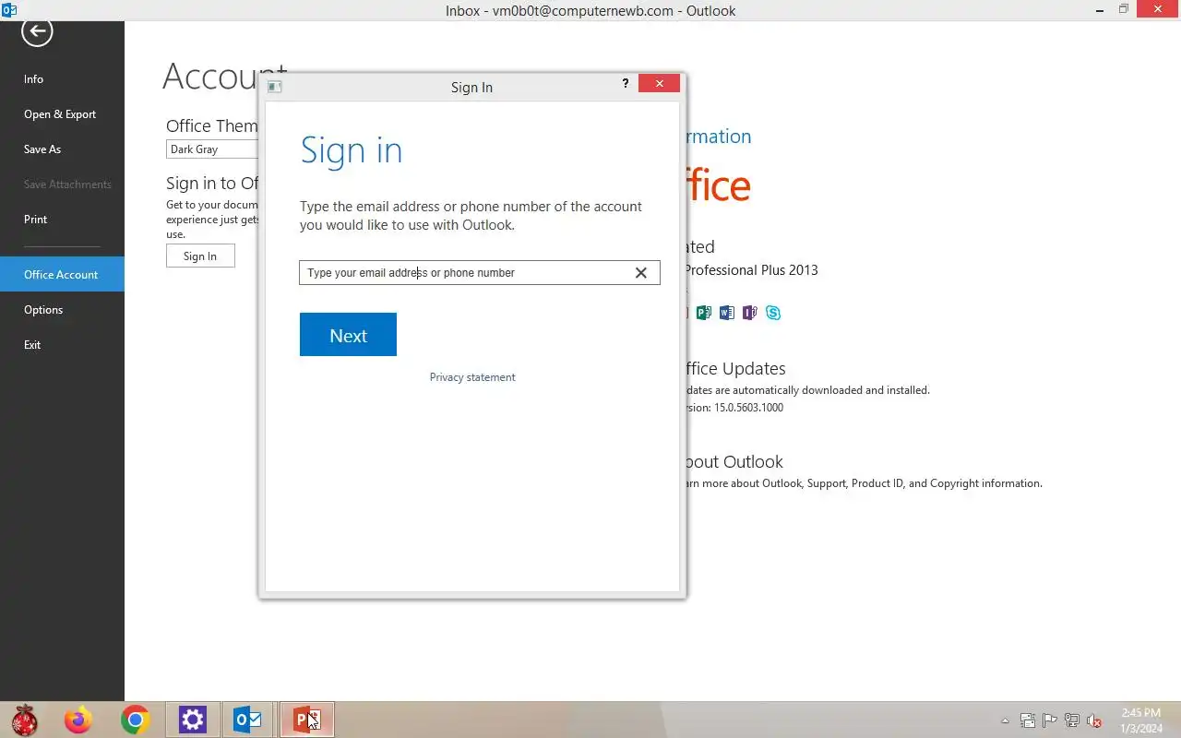Click the Skype/Lync icon in product list

click(x=773, y=313)
